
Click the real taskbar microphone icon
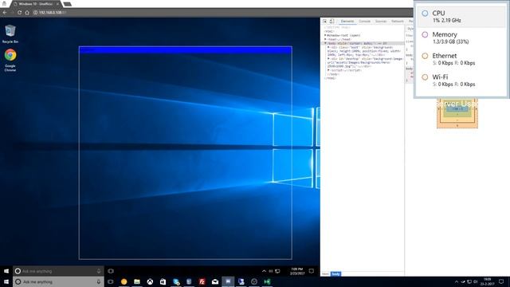[99, 281]
